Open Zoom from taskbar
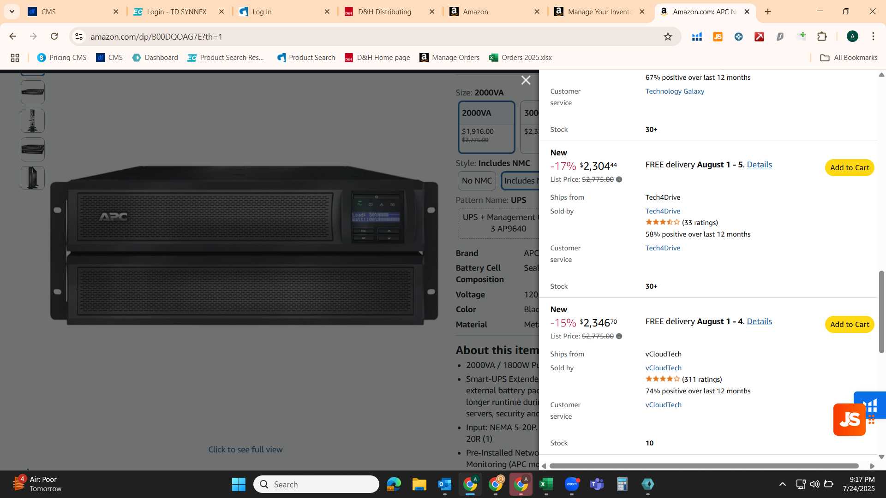The height and width of the screenshot is (498, 886). pos(572,484)
